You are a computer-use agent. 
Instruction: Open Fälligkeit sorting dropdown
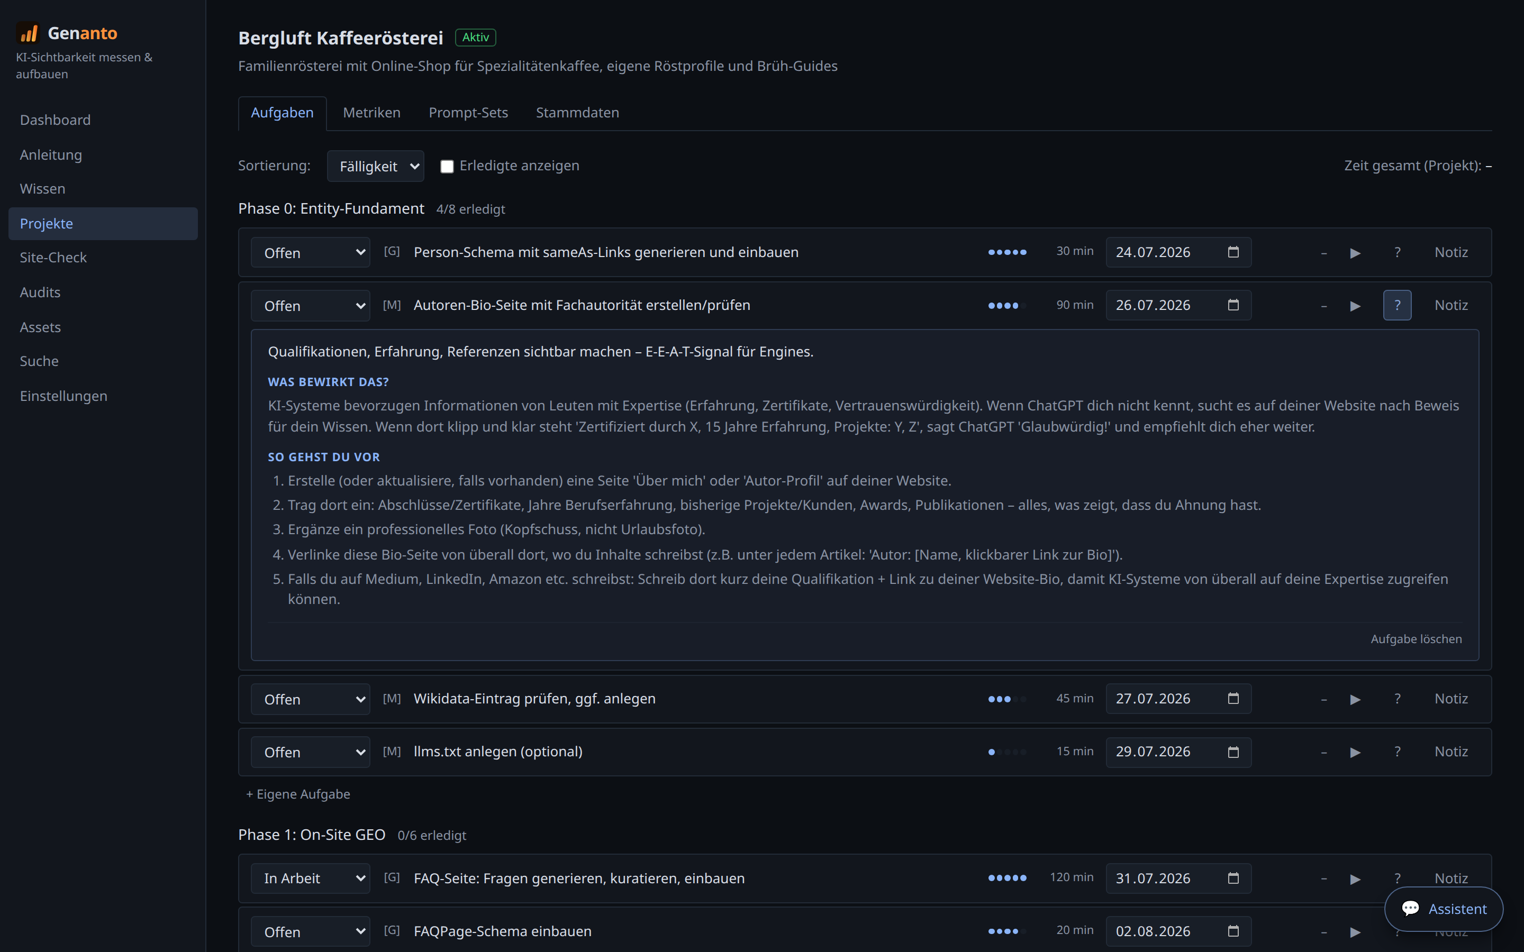375,166
